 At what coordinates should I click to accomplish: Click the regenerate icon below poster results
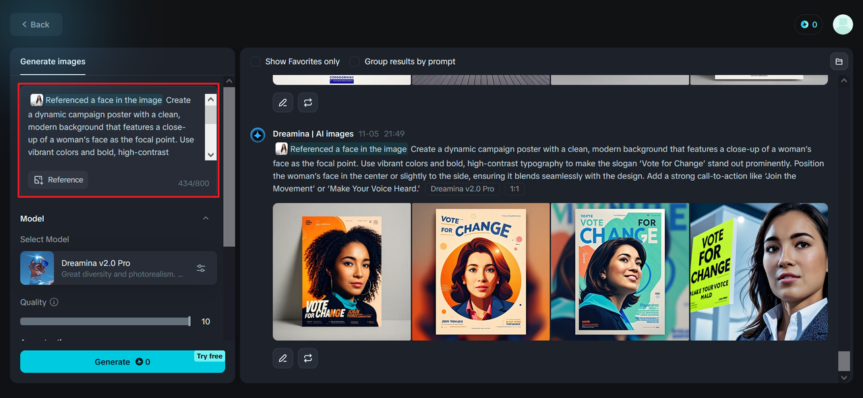308,358
